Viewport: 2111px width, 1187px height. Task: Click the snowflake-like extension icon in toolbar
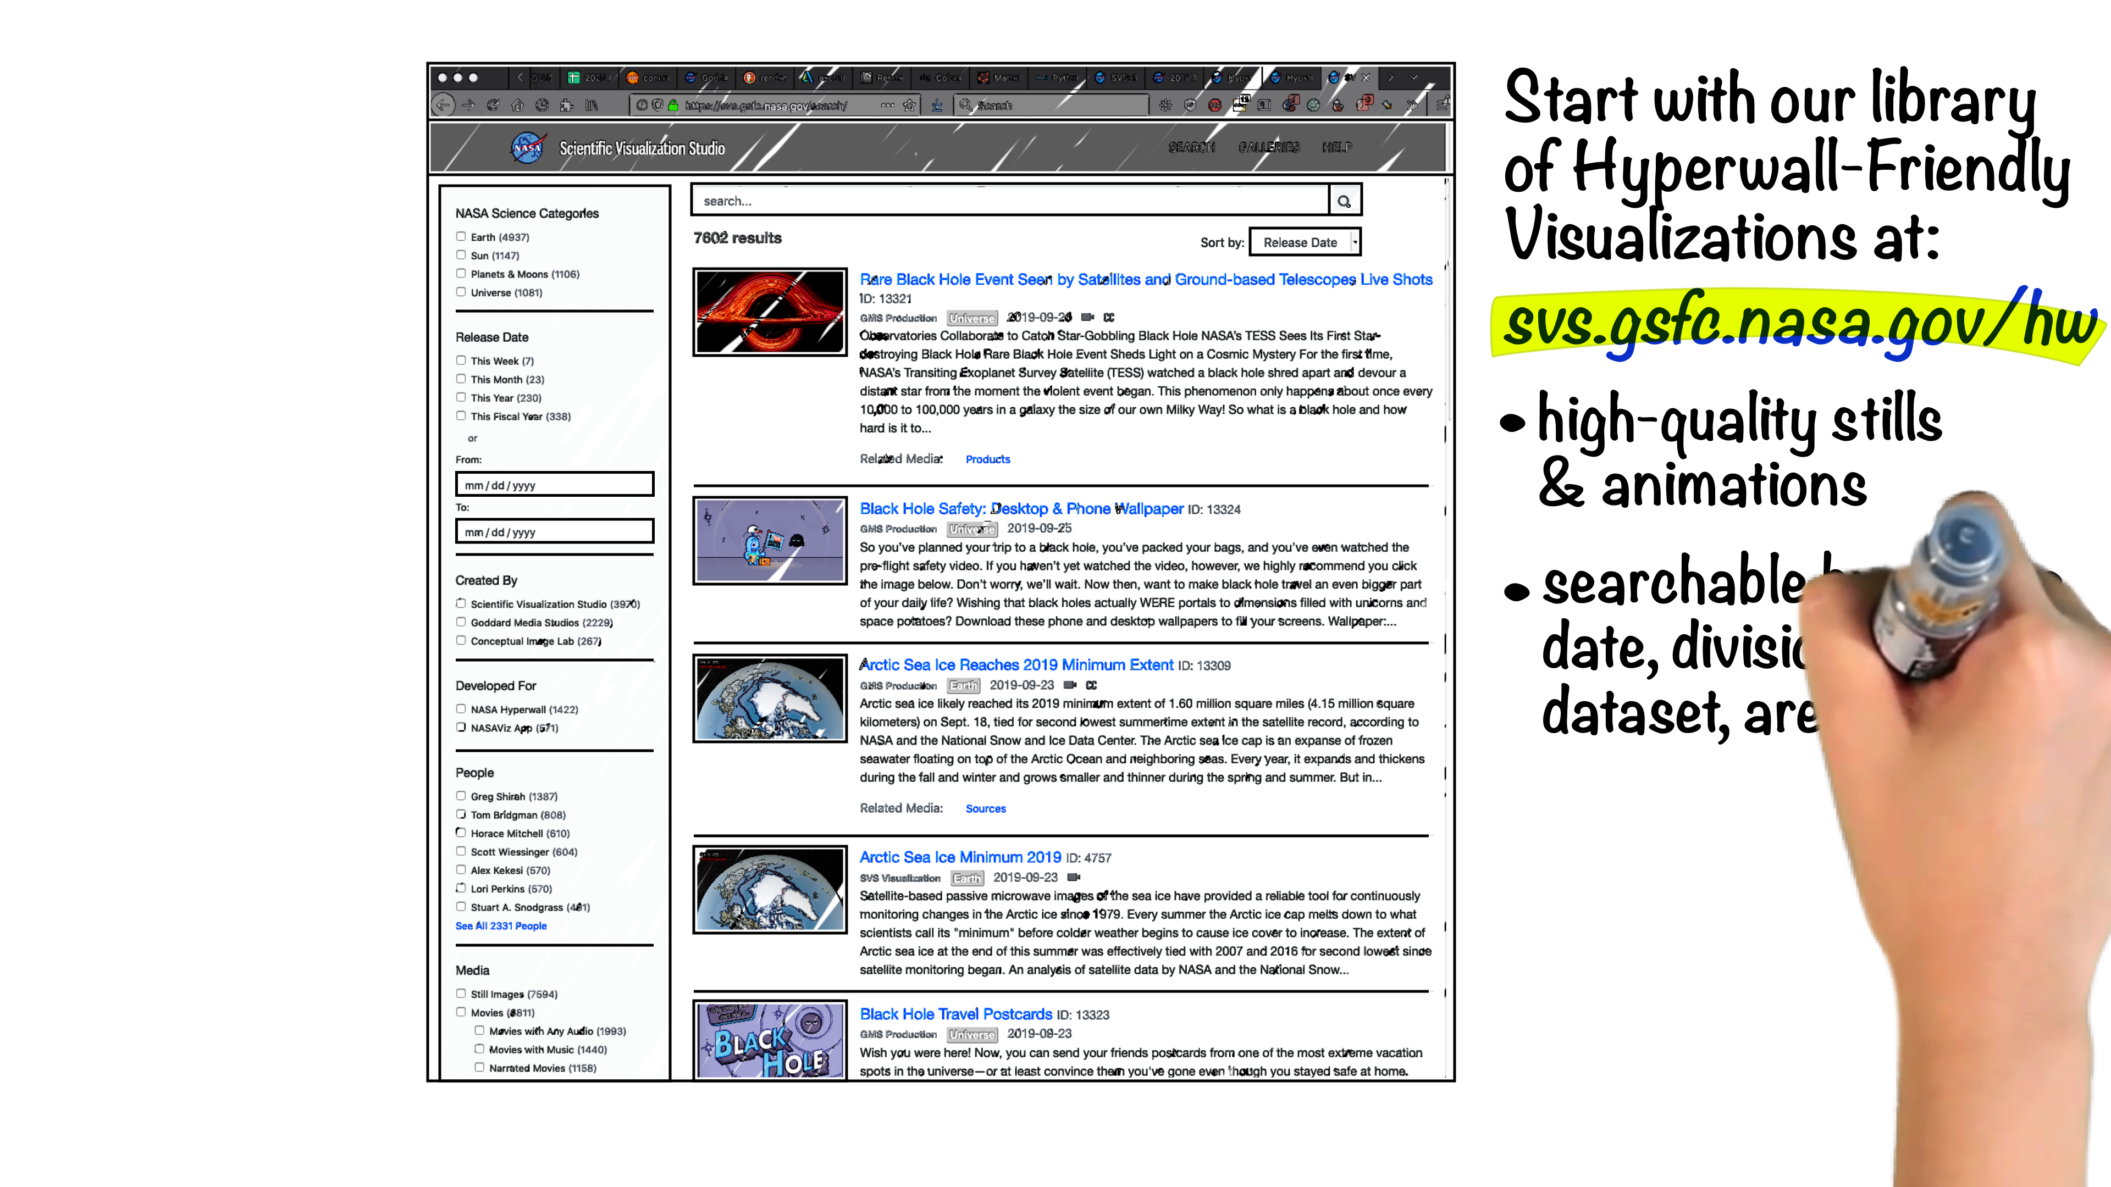1165,105
